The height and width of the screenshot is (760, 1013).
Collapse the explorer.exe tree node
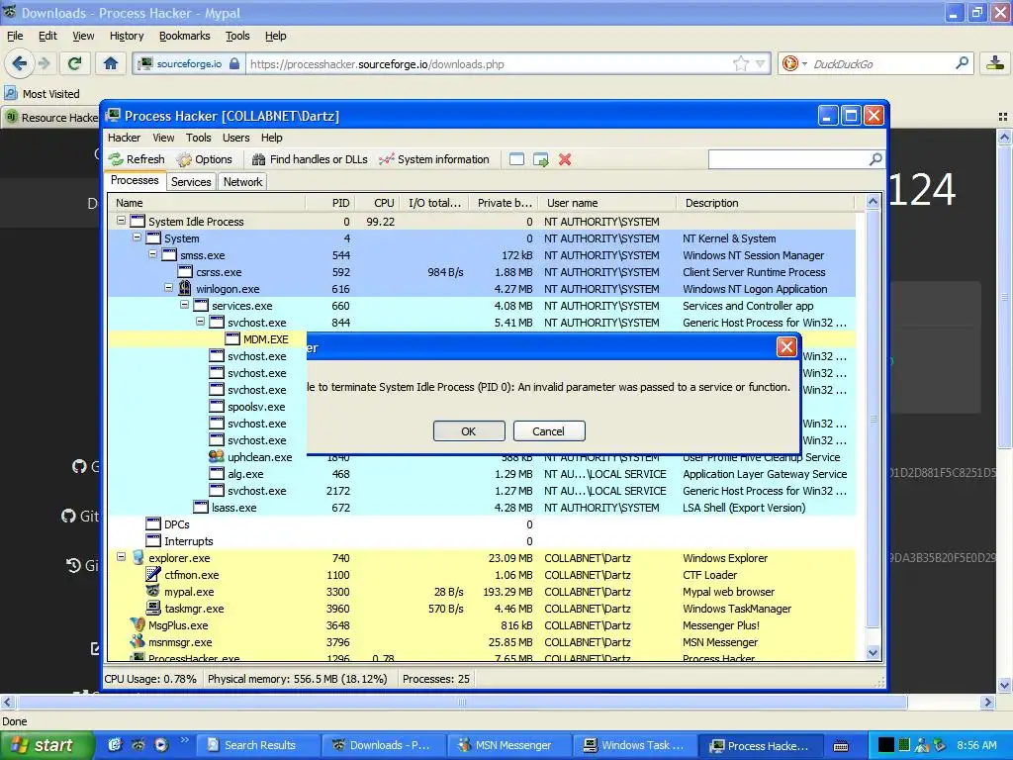[x=121, y=556]
